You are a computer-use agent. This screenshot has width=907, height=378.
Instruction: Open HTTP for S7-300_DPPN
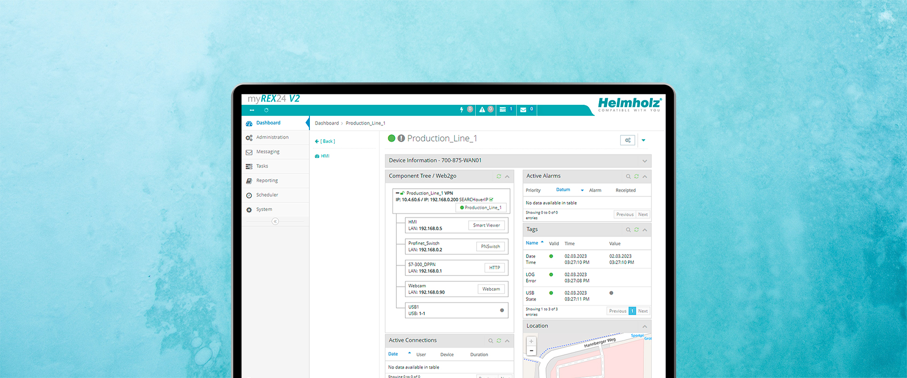pos(495,268)
